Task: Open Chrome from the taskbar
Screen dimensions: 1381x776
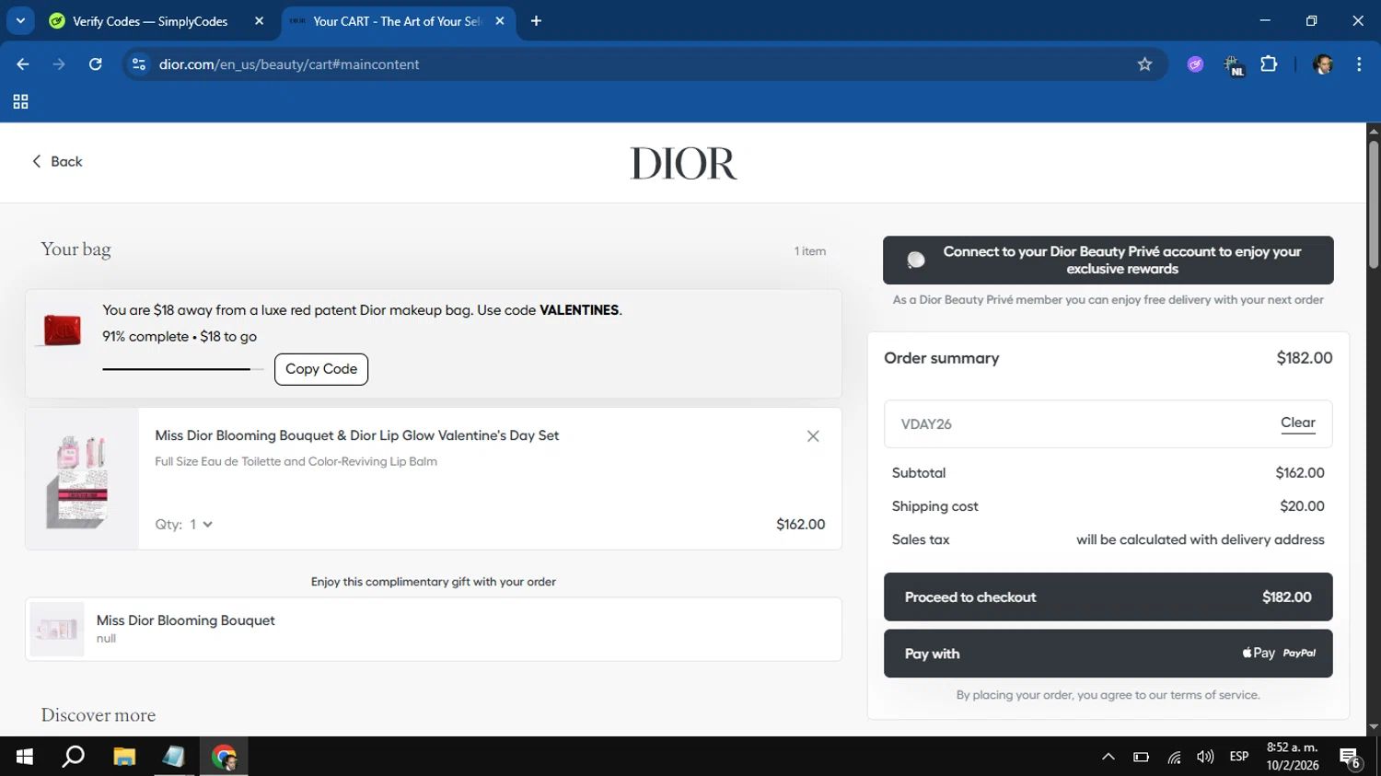Action: (x=224, y=757)
